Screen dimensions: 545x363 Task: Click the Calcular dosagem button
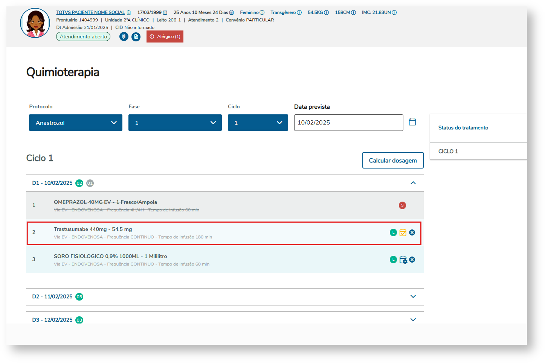[393, 160]
